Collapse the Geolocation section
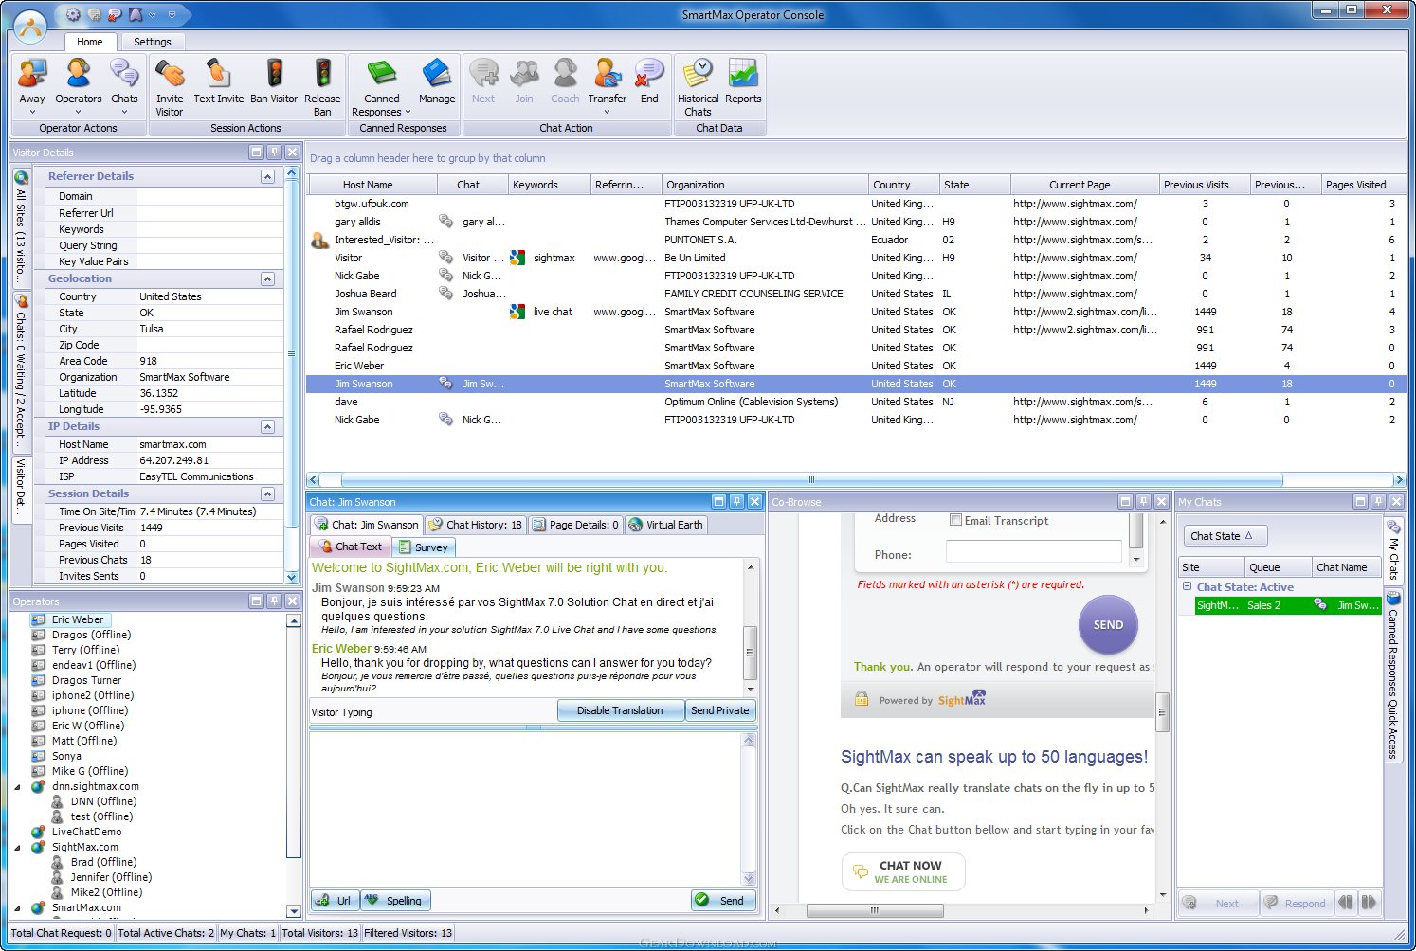 (267, 278)
